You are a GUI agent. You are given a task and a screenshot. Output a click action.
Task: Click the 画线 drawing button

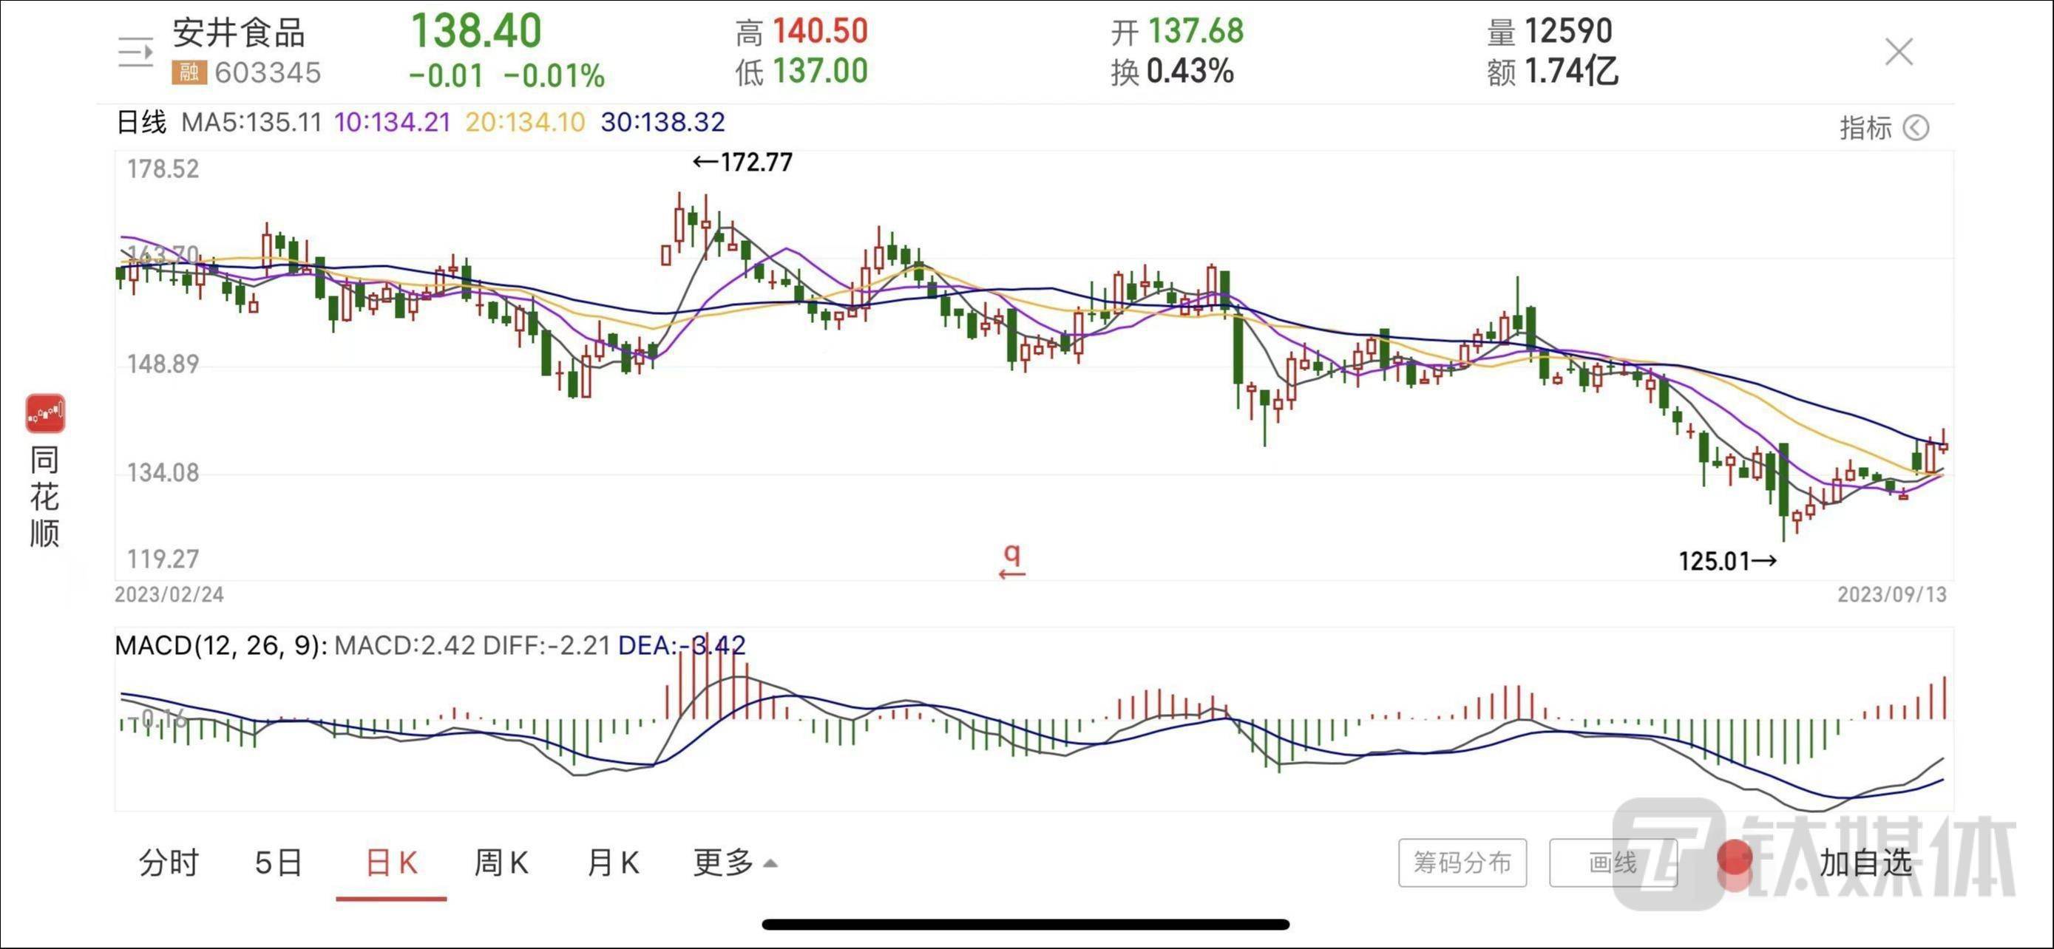tap(1613, 862)
